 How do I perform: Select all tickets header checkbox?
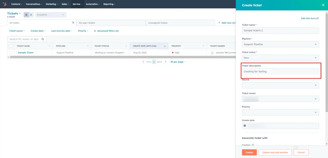(11, 46)
